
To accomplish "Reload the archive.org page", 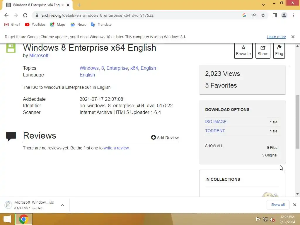I will click(x=25, y=15).
